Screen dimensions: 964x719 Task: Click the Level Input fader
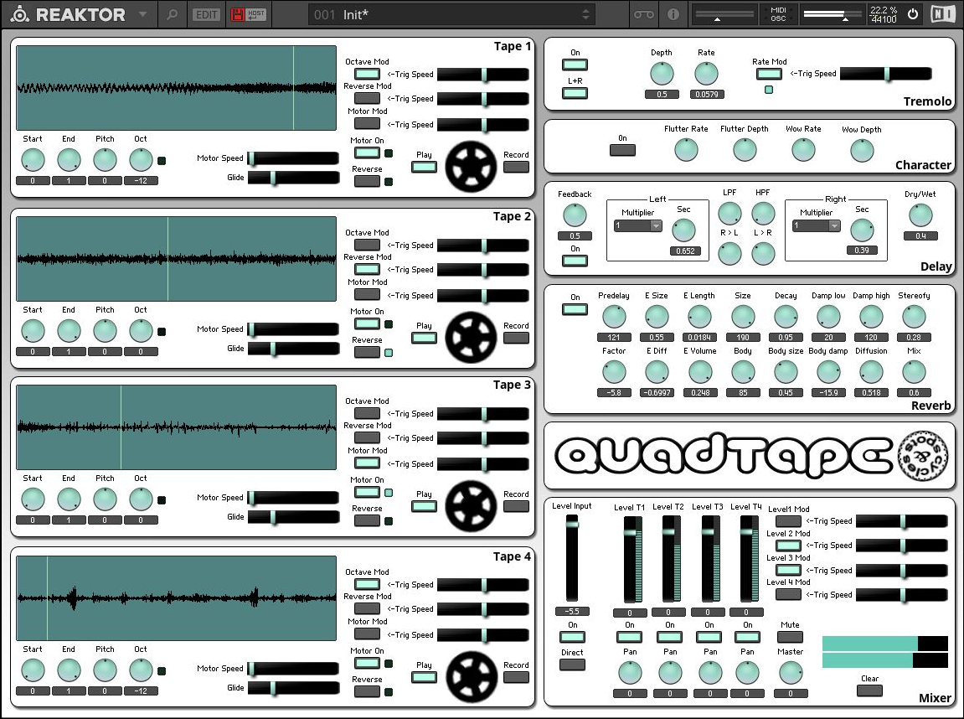click(572, 558)
